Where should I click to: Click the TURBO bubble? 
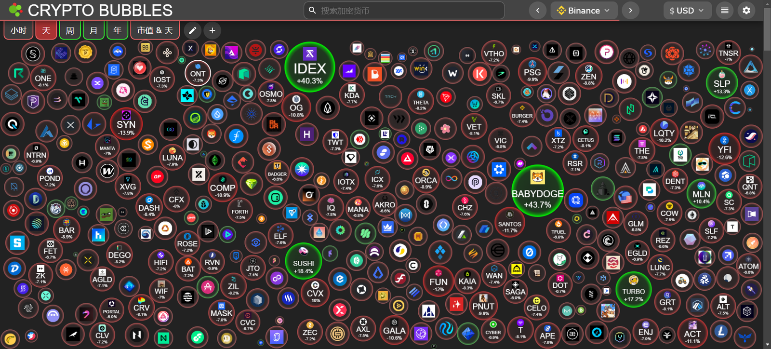tap(633, 290)
